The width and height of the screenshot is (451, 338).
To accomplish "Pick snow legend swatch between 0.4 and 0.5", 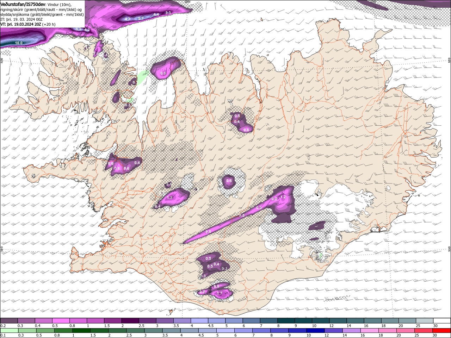I will click(43, 321).
